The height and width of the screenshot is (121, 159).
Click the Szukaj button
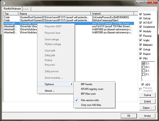click(147, 95)
